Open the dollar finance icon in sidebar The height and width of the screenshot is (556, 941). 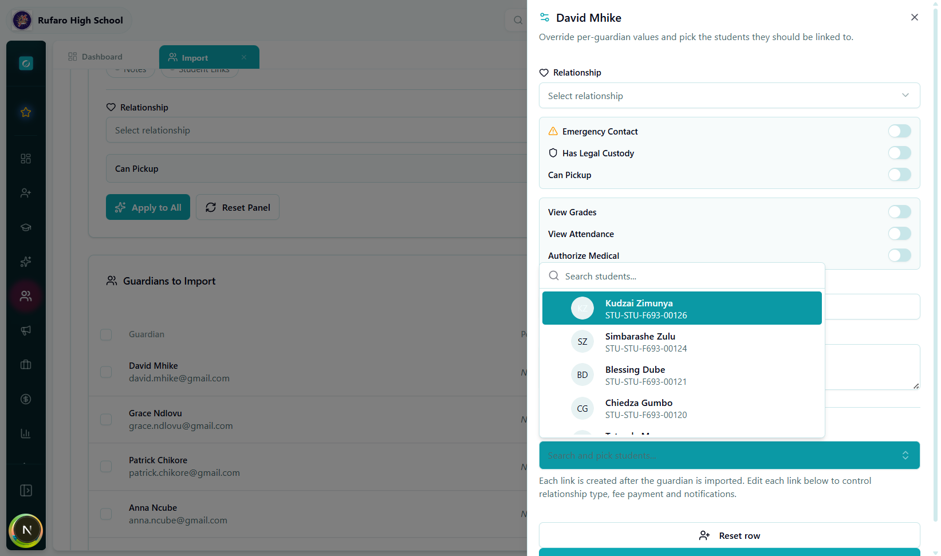[x=26, y=399]
